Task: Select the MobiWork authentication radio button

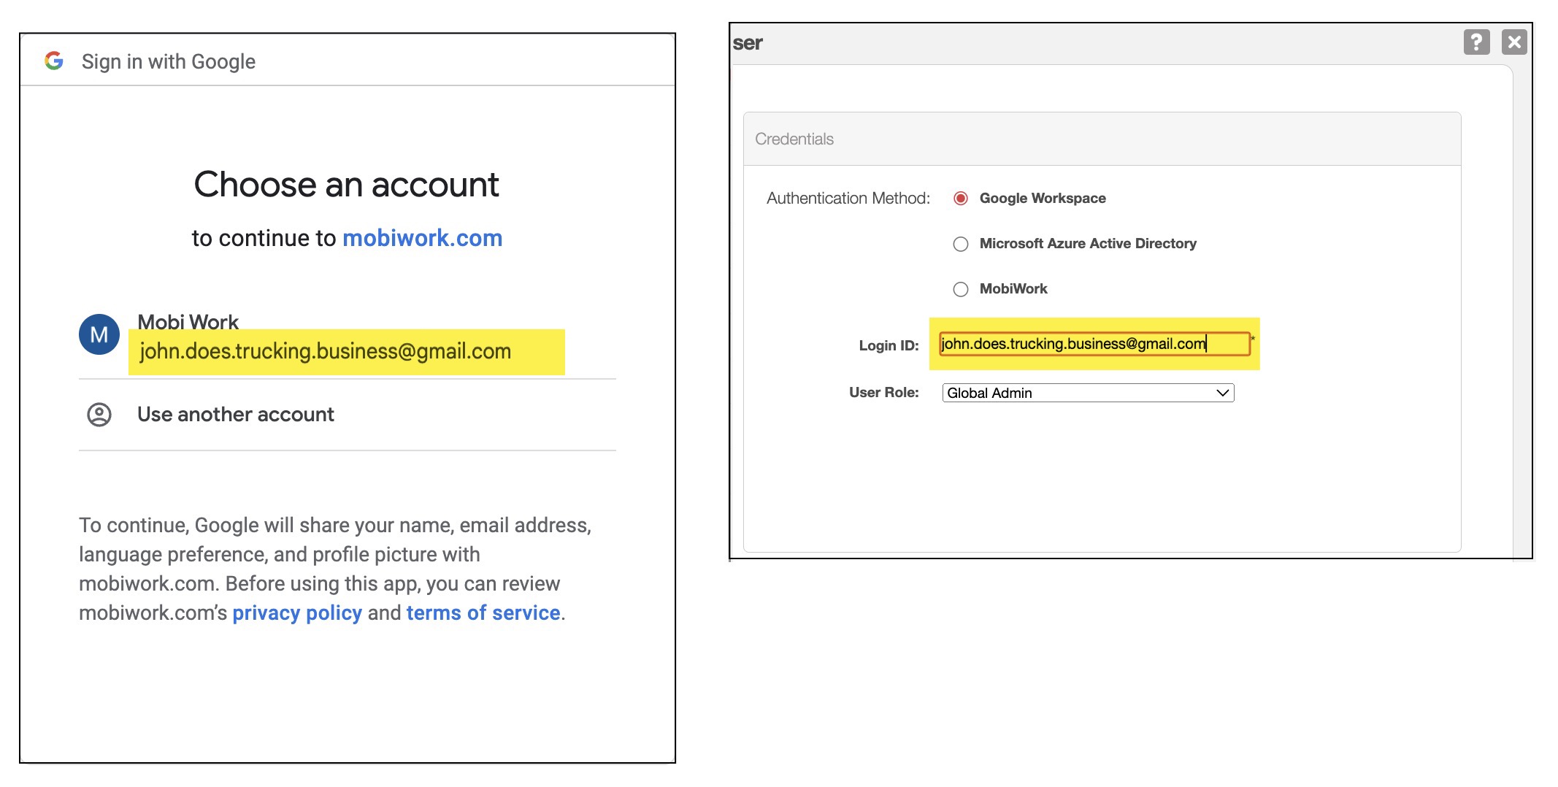Action: pyautogui.click(x=961, y=289)
